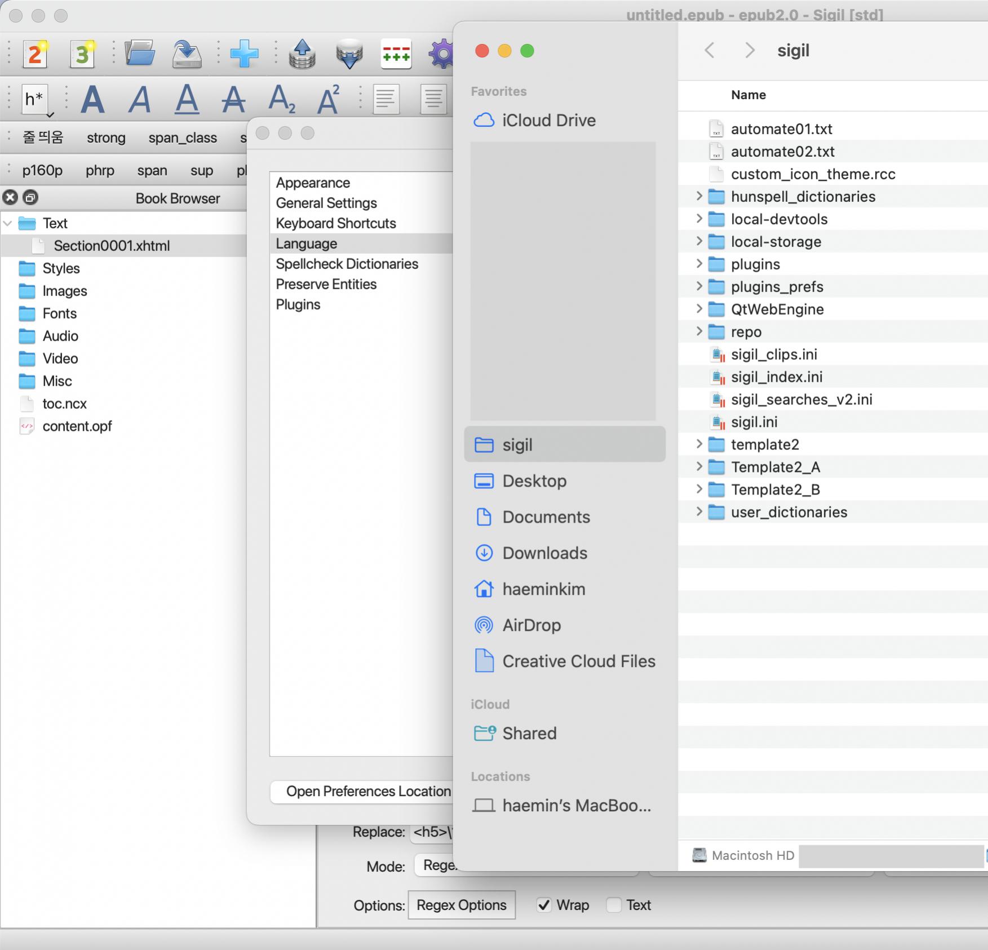This screenshot has width=988, height=950.
Task: Click the red and green plus-minus toolbar icon
Action: pyautogui.click(x=396, y=54)
